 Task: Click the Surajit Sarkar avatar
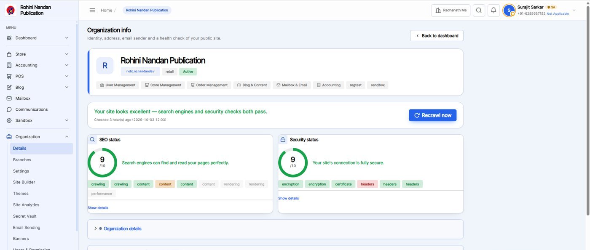coord(509,11)
